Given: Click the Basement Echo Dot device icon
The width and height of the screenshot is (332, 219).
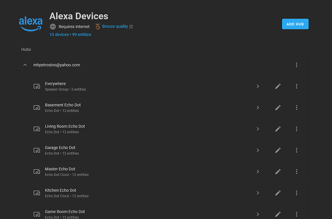Looking at the screenshot, I should (x=37, y=108).
